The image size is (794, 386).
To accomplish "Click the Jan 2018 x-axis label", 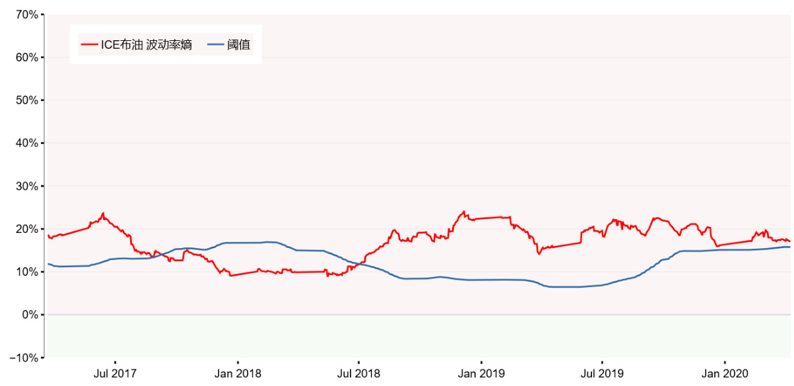I will pos(237,373).
